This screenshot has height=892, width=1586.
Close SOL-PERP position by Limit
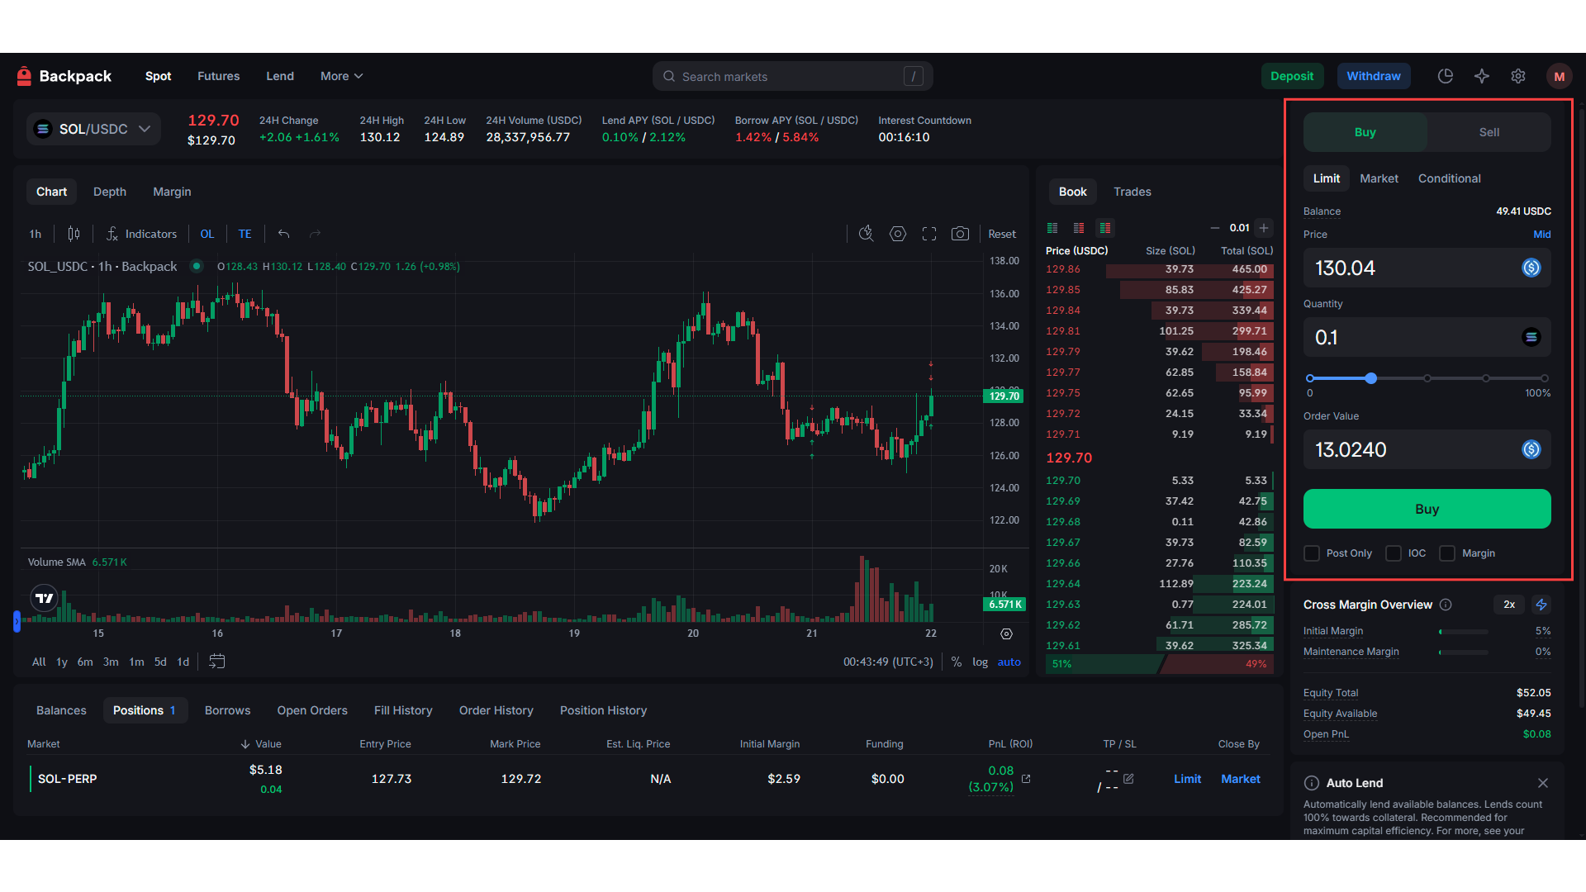(x=1188, y=779)
